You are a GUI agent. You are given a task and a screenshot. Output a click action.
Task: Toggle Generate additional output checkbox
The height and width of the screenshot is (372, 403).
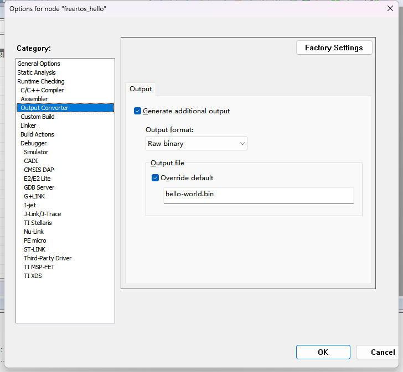click(x=138, y=111)
